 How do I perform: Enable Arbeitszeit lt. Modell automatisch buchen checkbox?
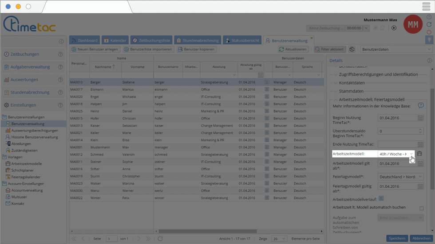421,208
